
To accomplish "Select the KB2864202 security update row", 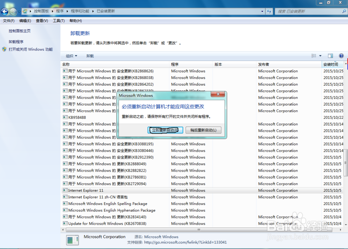I will click(x=202, y=84).
